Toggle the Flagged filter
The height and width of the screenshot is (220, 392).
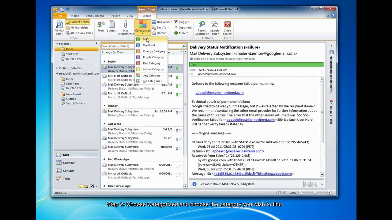182,22
